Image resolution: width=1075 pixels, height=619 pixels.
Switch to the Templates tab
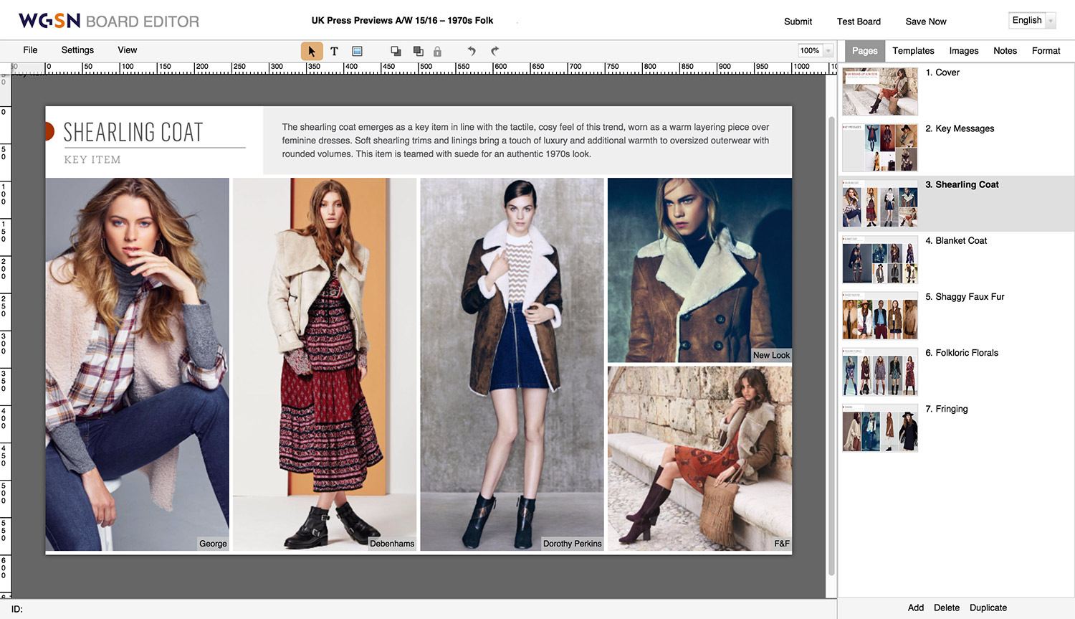(x=913, y=51)
